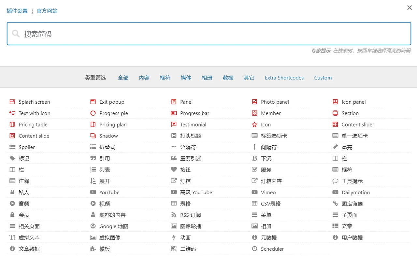Viewport: 417px width, 262px height.
Task: Switch to the 媒体 filter
Action: pyautogui.click(x=186, y=78)
